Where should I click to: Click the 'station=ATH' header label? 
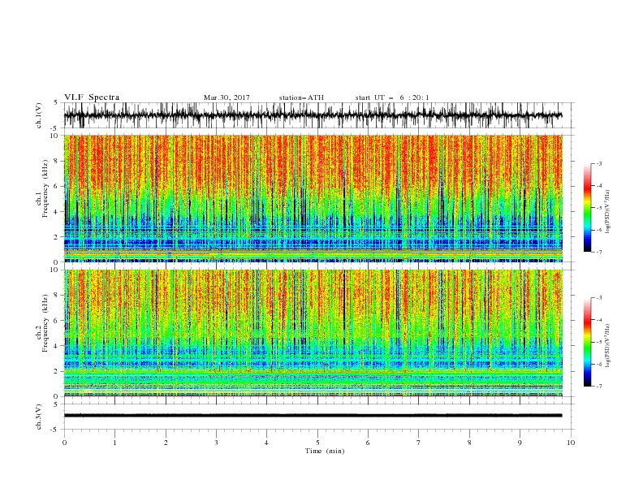301,97
